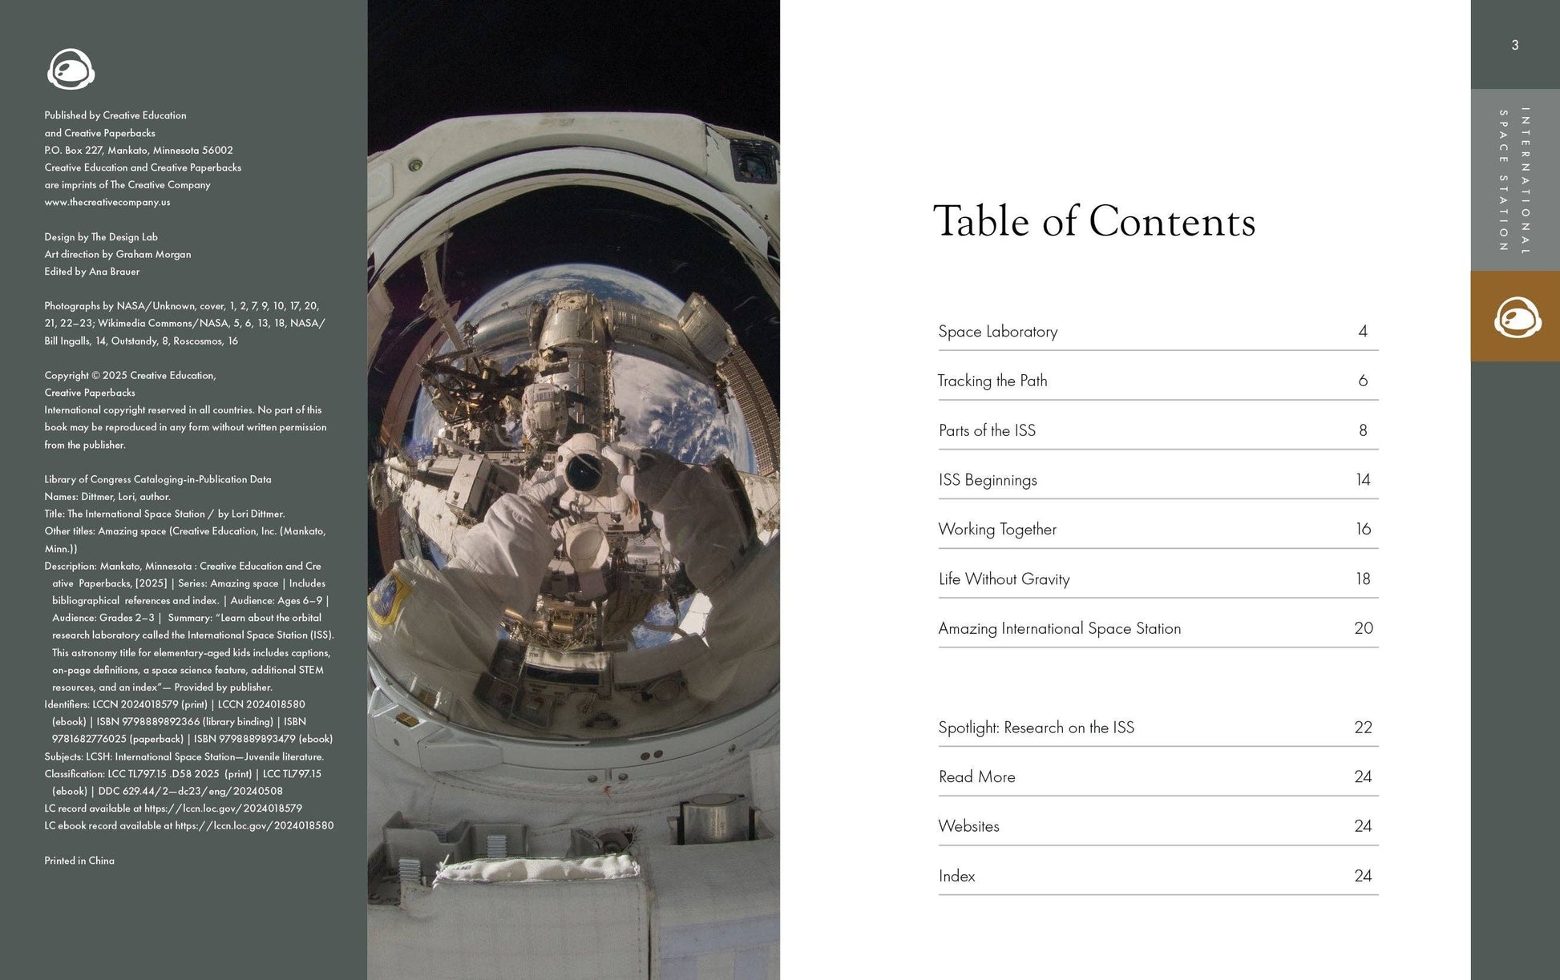Select Parts of the ISS entry
1560x980 pixels.
[987, 431]
